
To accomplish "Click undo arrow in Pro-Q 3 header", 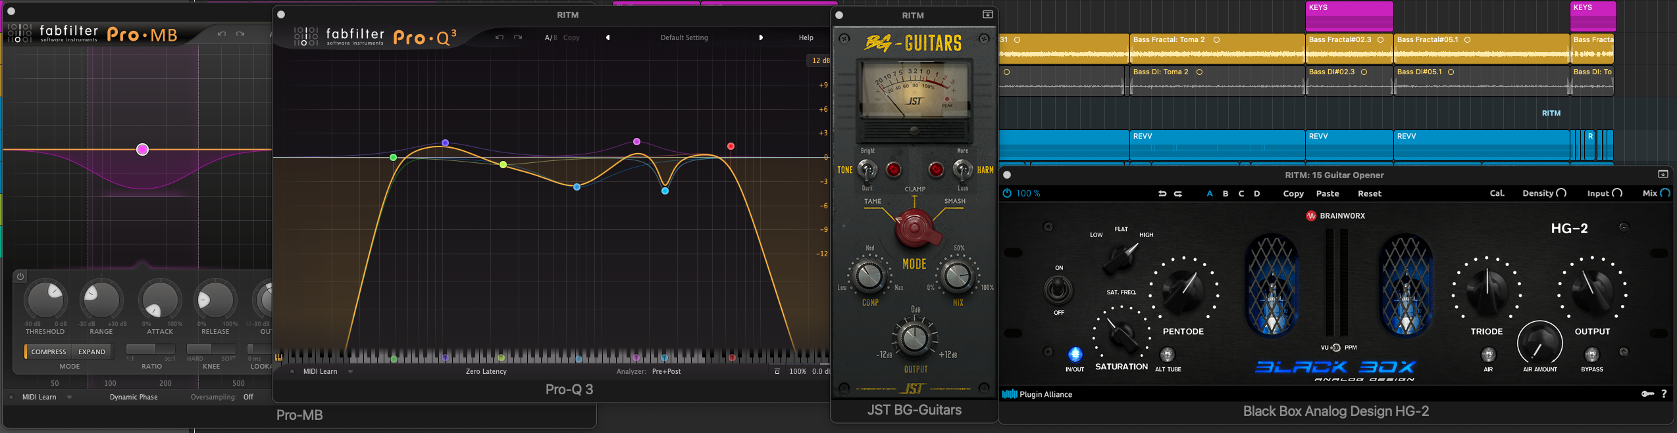I will click(x=500, y=37).
